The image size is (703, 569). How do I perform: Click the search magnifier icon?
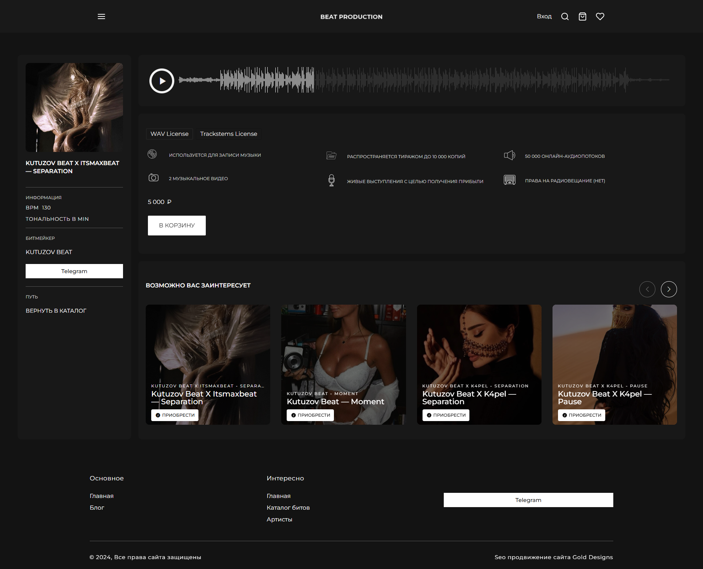tap(565, 16)
